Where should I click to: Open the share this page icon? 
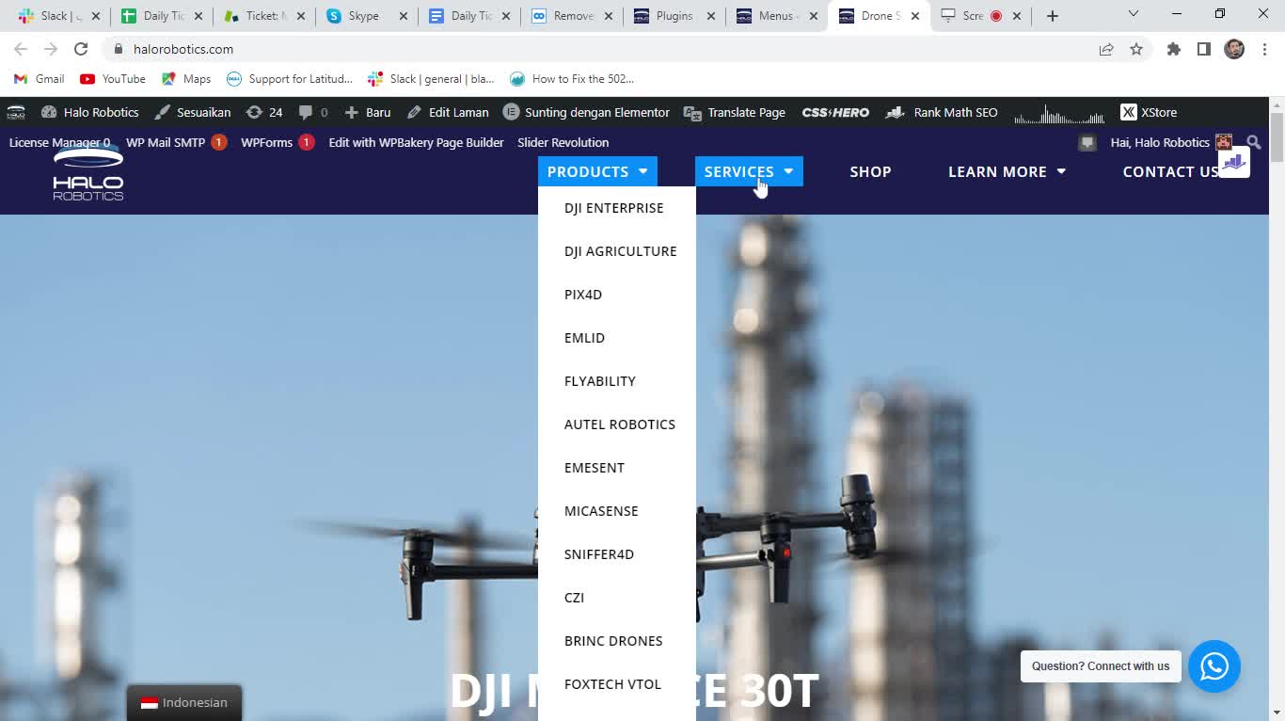point(1106,49)
